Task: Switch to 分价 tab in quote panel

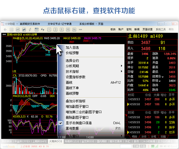Action: (143, 136)
